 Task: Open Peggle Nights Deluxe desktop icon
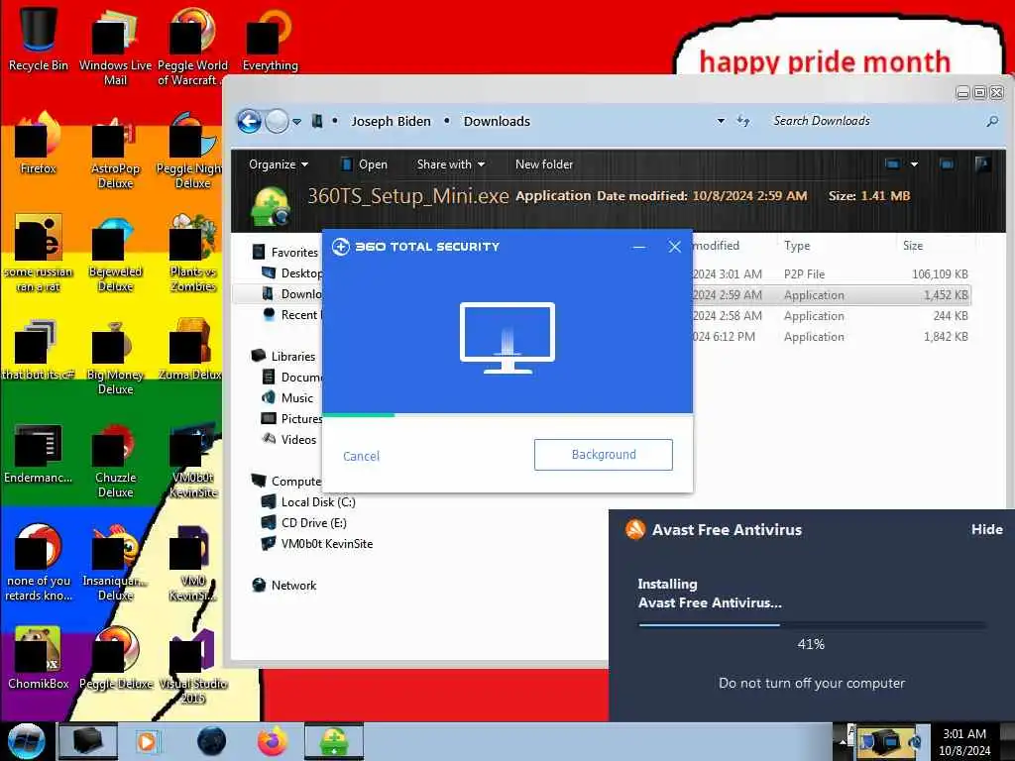tap(191, 151)
